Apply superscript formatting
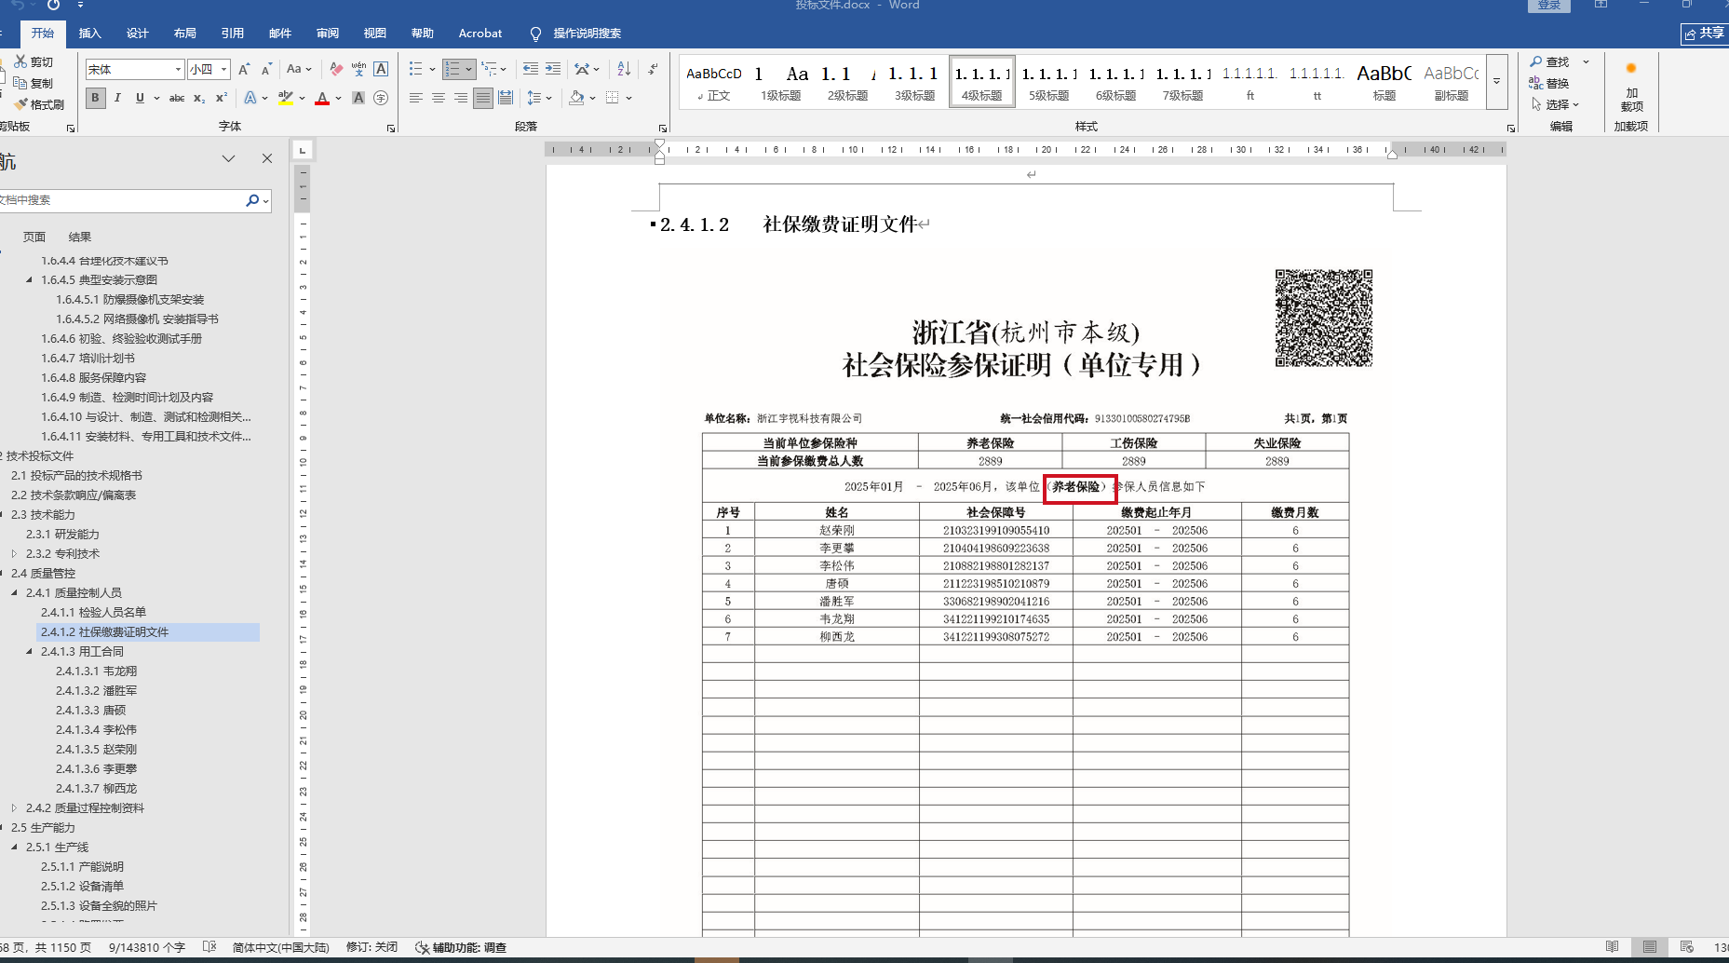Screen dimensions: 1729x963 (x=222, y=98)
